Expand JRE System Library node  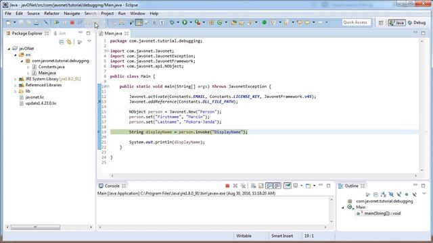16,79
